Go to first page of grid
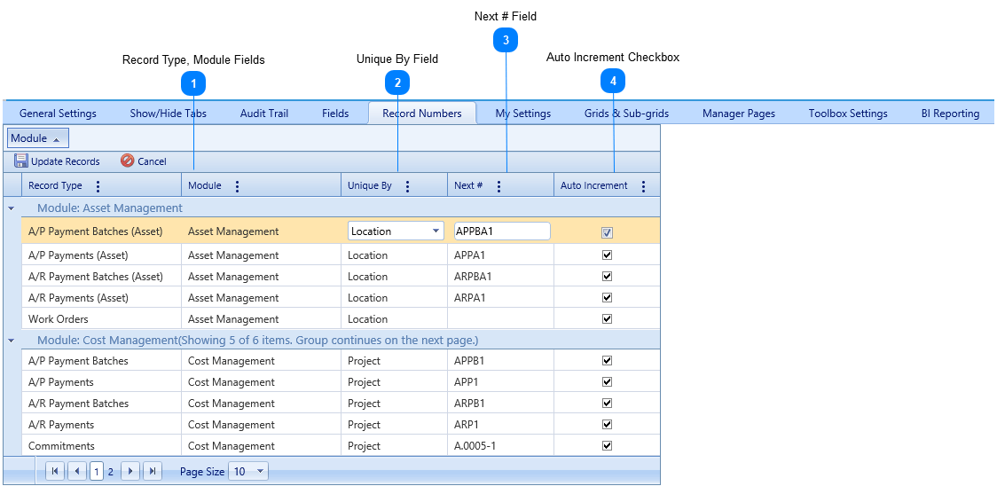Image resolution: width=997 pixels, height=494 pixels. (55, 471)
